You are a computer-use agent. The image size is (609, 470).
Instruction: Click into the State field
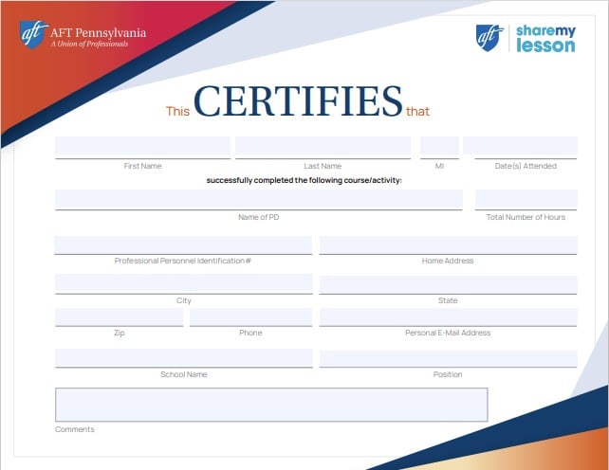[x=448, y=284]
